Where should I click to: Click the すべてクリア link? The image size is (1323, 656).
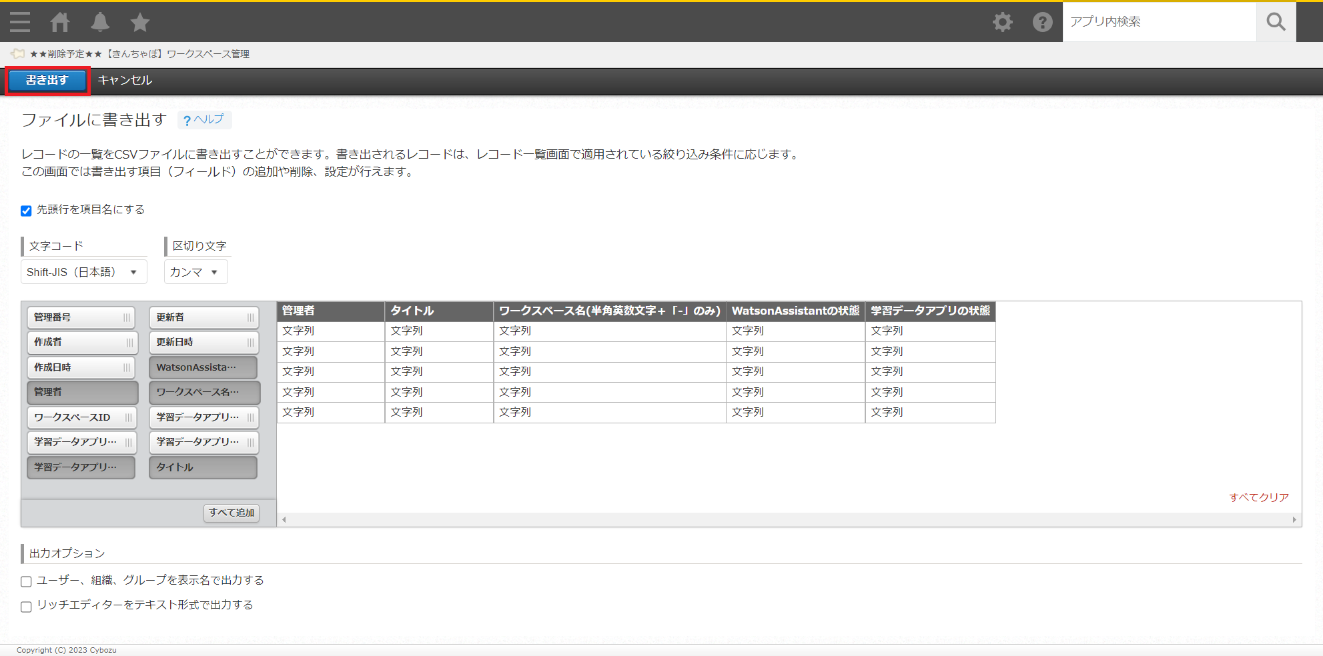pyautogui.click(x=1258, y=497)
